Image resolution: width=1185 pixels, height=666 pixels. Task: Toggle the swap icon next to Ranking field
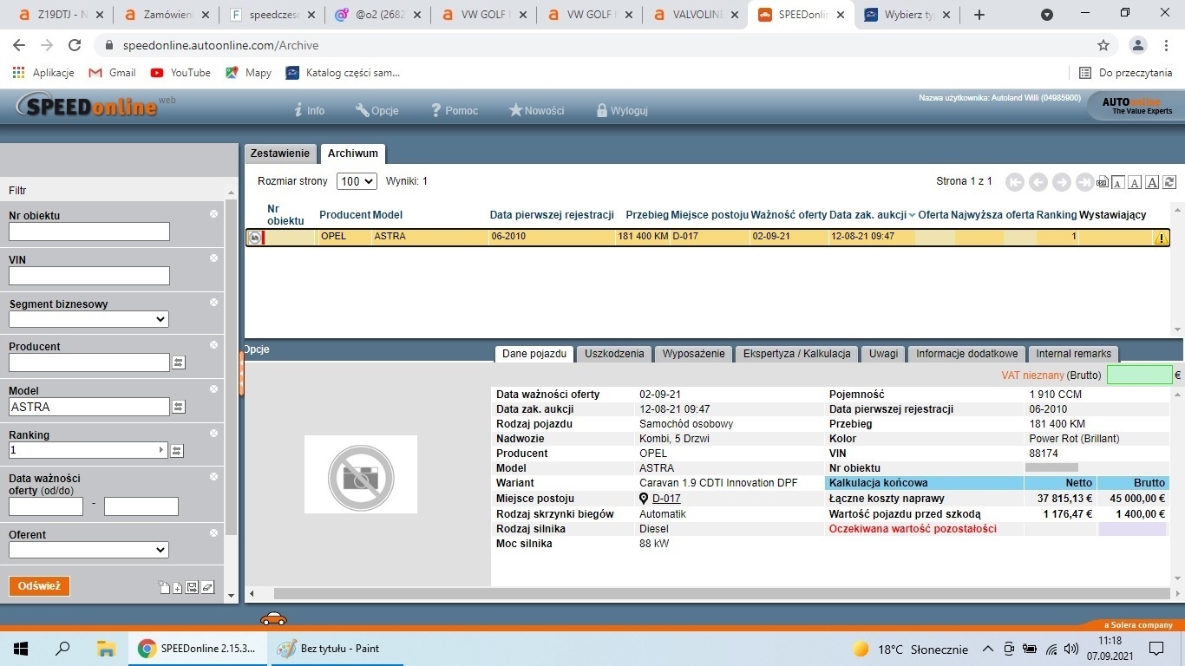pyautogui.click(x=177, y=450)
